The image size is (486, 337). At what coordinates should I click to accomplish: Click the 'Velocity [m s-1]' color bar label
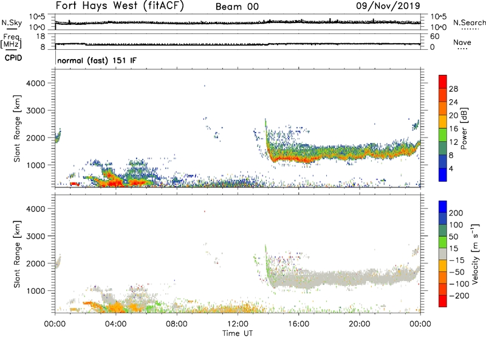click(x=476, y=254)
